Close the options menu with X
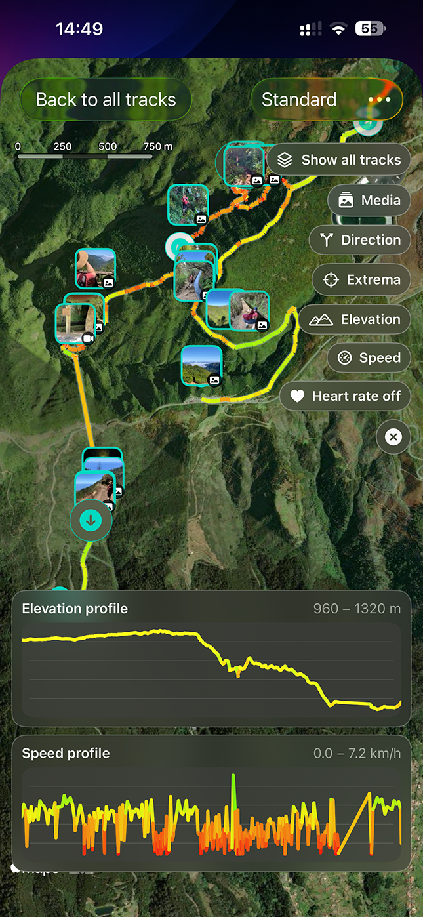This screenshot has width=423, height=917. [x=393, y=437]
